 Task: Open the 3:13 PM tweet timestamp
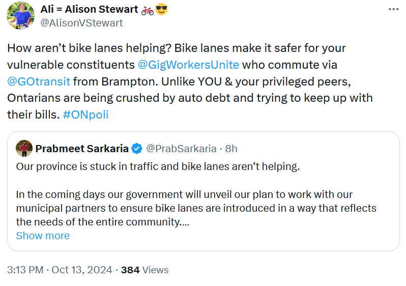tap(60, 270)
